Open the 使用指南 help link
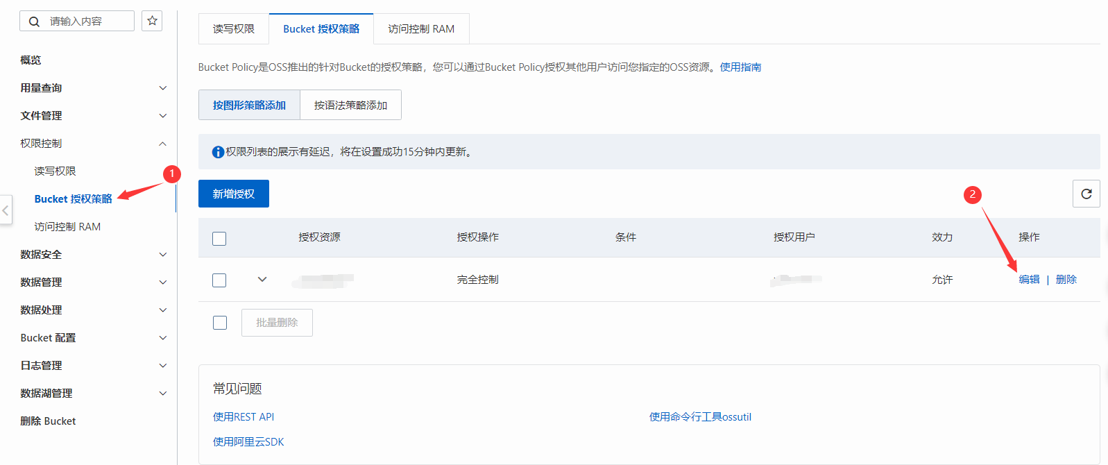 point(740,67)
